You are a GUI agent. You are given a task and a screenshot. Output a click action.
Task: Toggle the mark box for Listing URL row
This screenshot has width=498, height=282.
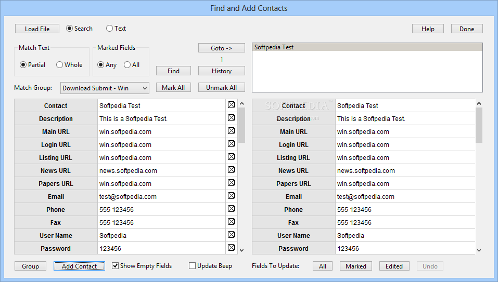click(231, 156)
